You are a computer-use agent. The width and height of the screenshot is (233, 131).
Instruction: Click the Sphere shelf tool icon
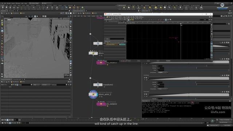(7, 8)
